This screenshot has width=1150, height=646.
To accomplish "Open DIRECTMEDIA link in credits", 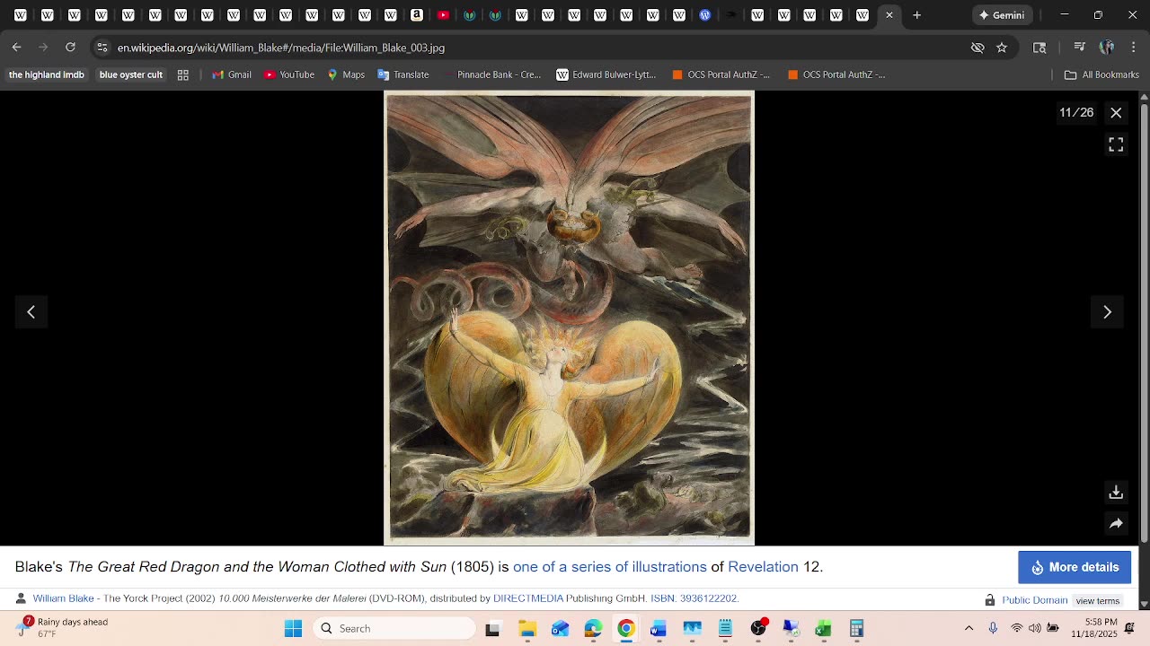I will 528,598.
